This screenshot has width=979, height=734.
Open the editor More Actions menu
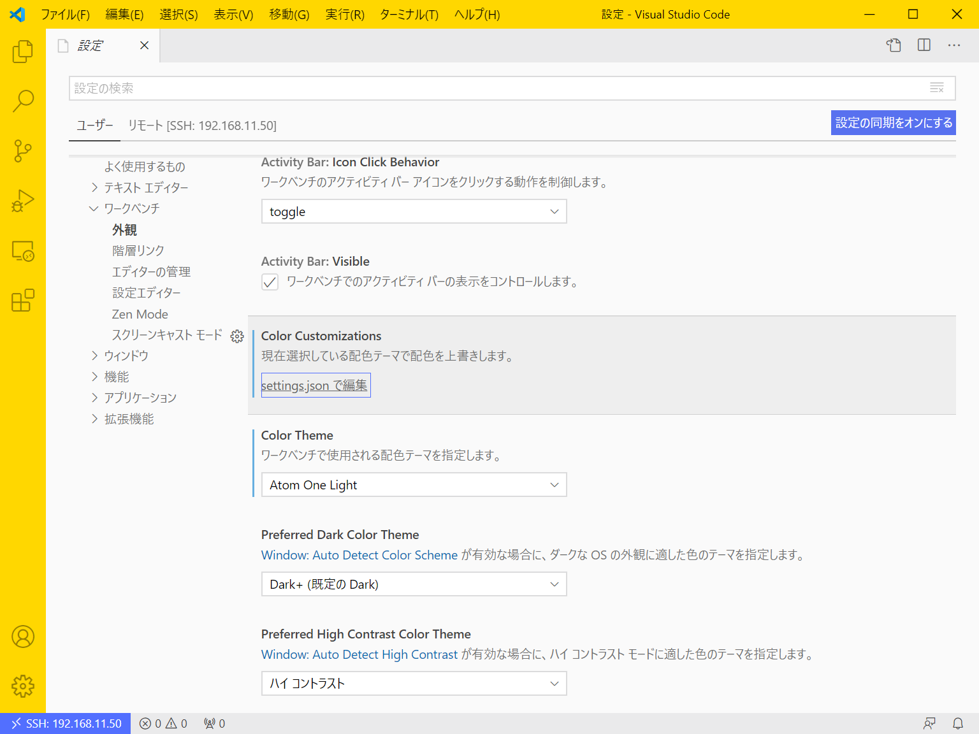click(954, 45)
